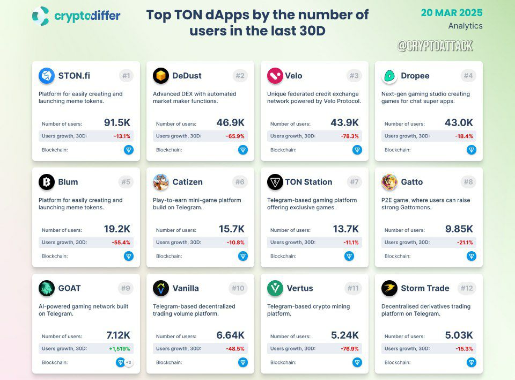The height and width of the screenshot is (380, 515).
Task: Click the DeDust gold cube icon
Action: tap(161, 76)
